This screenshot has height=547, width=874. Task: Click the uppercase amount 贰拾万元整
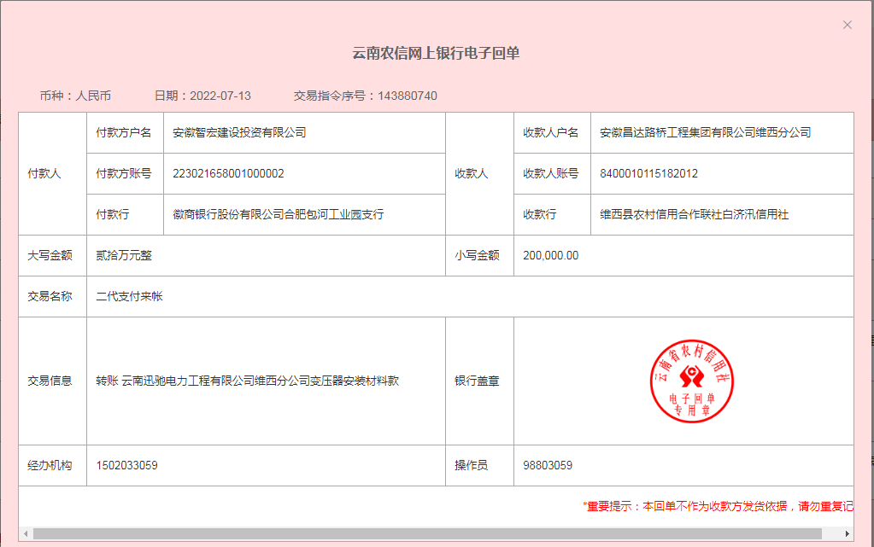(124, 256)
